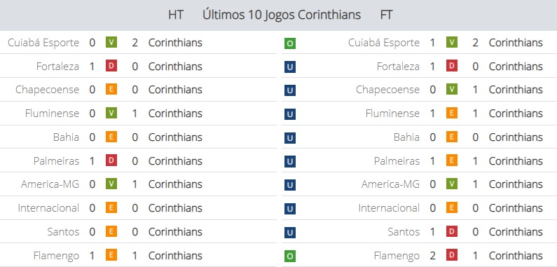The image size is (557, 267).
Task: Click the orange E badge in FT Palmeiras row
Action: click(452, 160)
